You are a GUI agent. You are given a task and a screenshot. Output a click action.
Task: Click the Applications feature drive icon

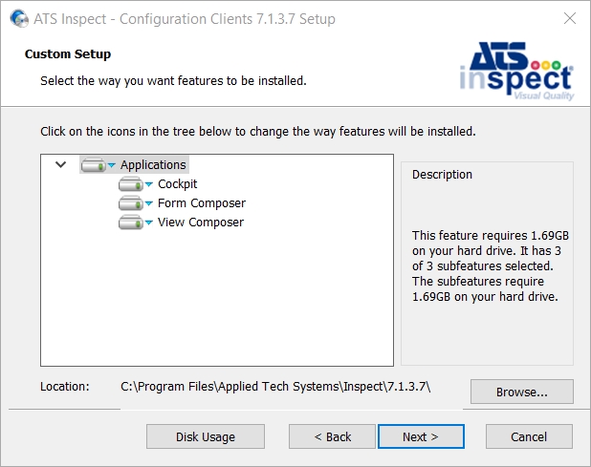pyautogui.click(x=93, y=165)
